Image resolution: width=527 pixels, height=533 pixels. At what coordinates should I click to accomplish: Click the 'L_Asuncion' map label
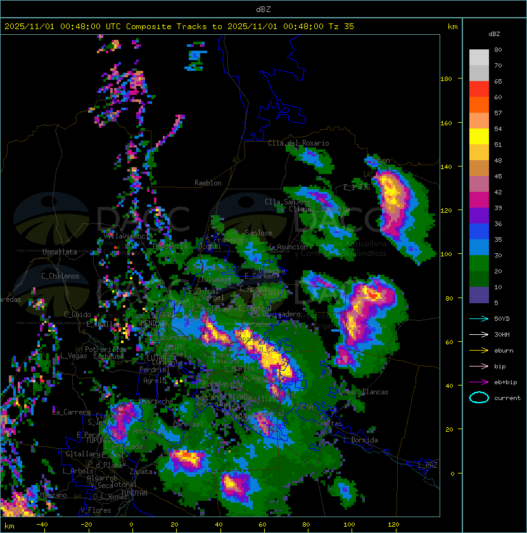(288, 247)
